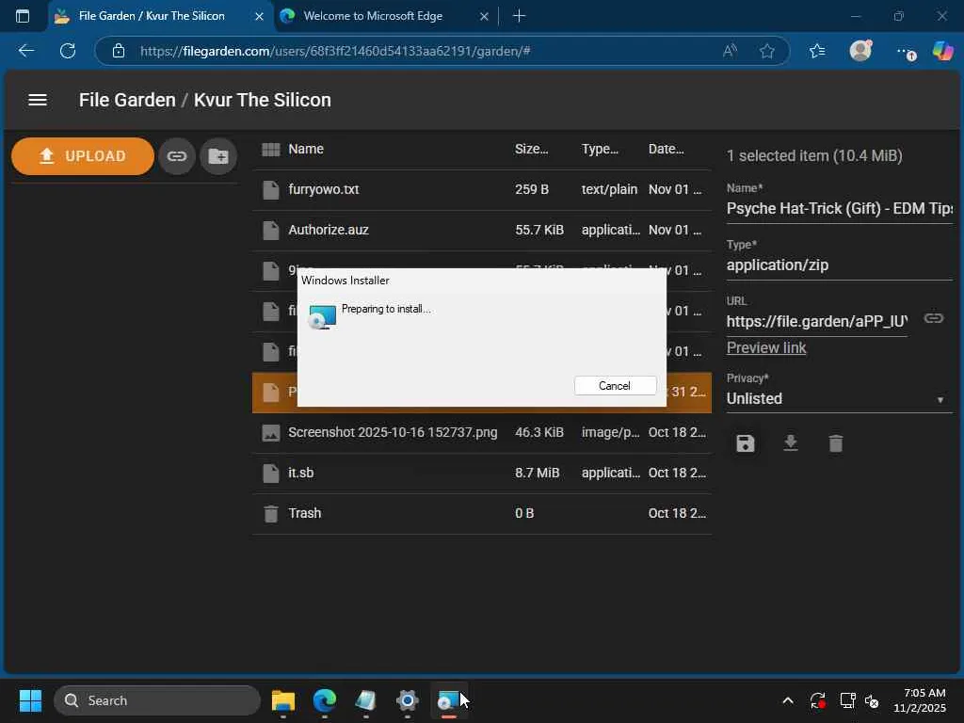This screenshot has width=964, height=723.
Task: Cancel the Windows Installer dialog
Action: click(x=615, y=386)
